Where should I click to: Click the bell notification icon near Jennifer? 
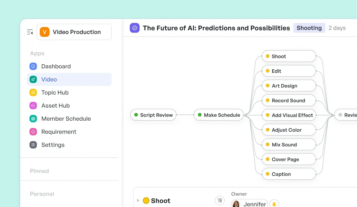274,204
